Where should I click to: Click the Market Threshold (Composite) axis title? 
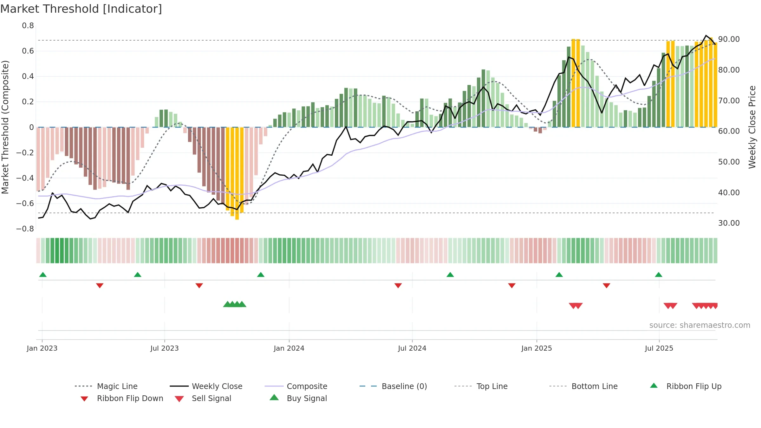5,127
